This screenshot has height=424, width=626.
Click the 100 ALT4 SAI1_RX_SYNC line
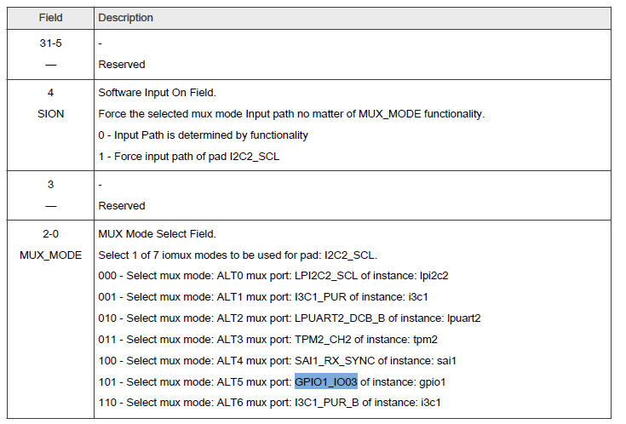pos(279,360)
